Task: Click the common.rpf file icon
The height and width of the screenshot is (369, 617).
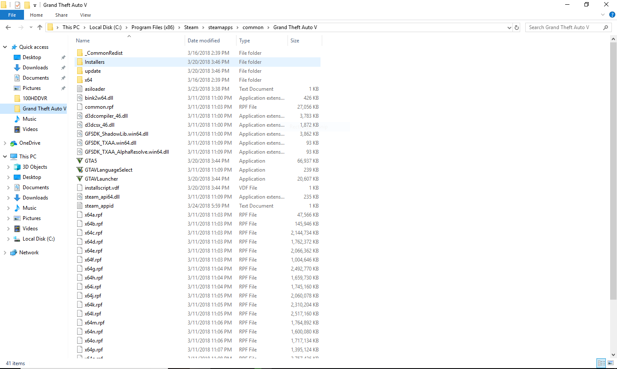Action: (x=80, y=107)
